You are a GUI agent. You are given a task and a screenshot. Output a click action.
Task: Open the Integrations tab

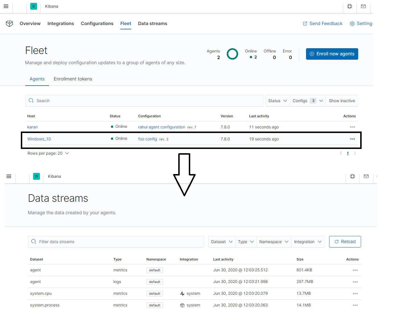coord(61,23)
